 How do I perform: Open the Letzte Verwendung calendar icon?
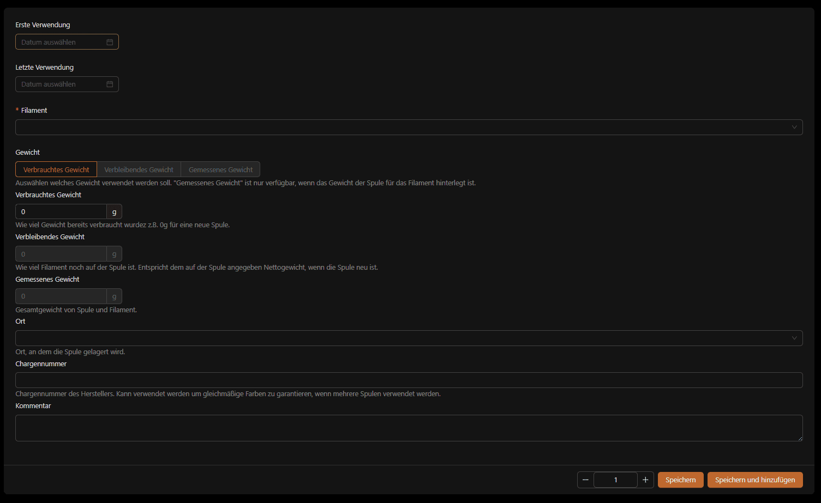tap(111, 84)
